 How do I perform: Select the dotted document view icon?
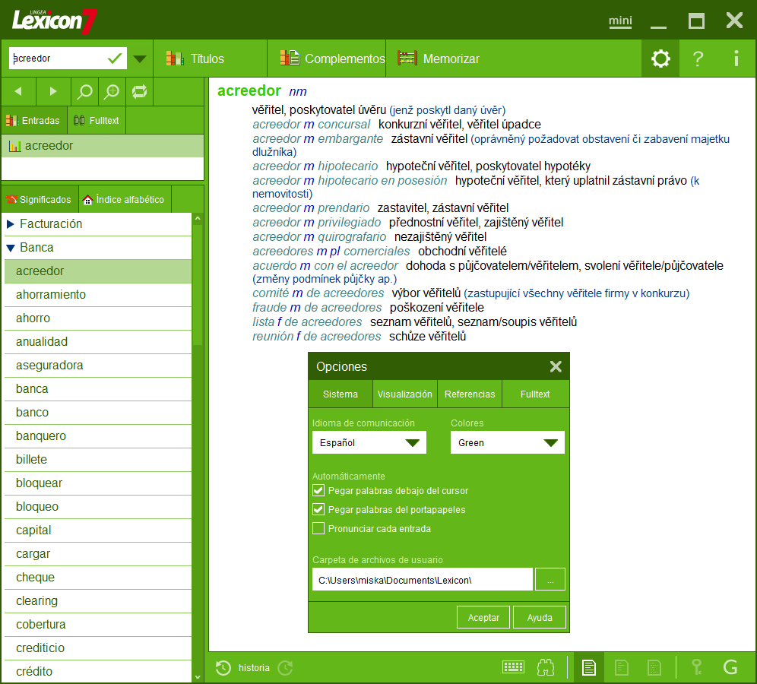[x=654, y=667]
